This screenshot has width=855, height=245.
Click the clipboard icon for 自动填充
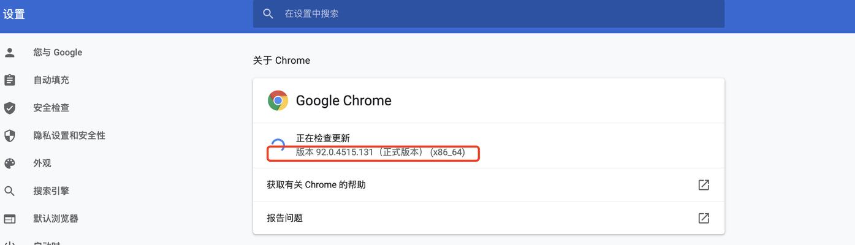[10, 80]
